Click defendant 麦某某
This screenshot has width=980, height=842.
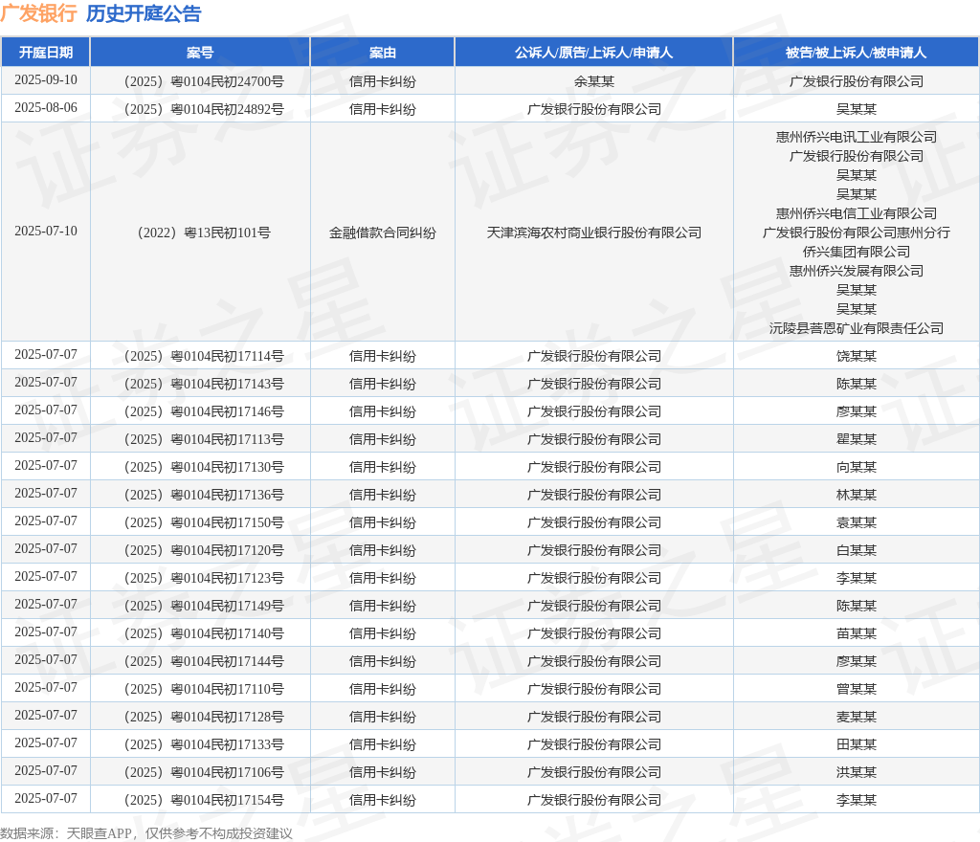click(x=857, y=717)
